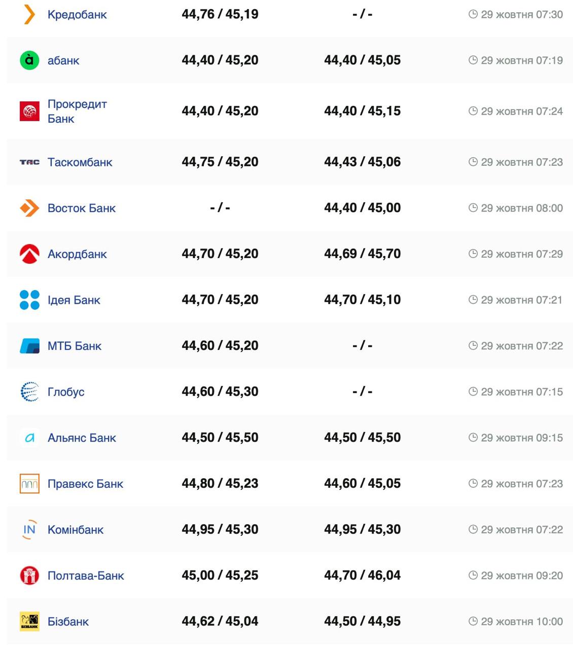Click the green абанк logo icon
The height and width of the screenshot is (649, 573).
[29, 60]
